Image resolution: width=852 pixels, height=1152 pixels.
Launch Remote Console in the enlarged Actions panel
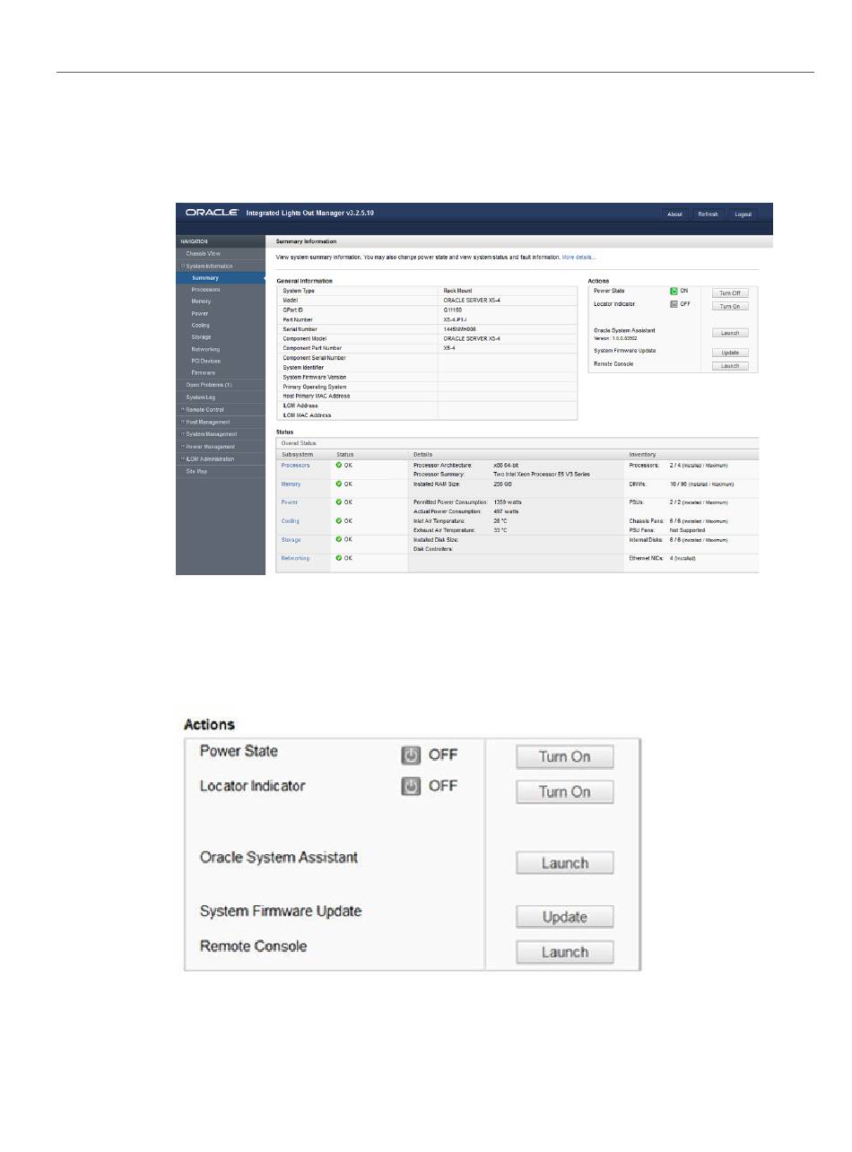[565, 952]
